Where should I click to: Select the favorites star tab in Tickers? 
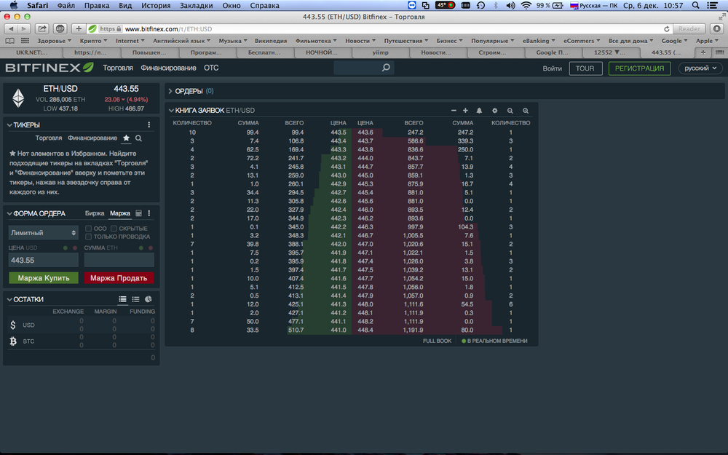(126, 138)
